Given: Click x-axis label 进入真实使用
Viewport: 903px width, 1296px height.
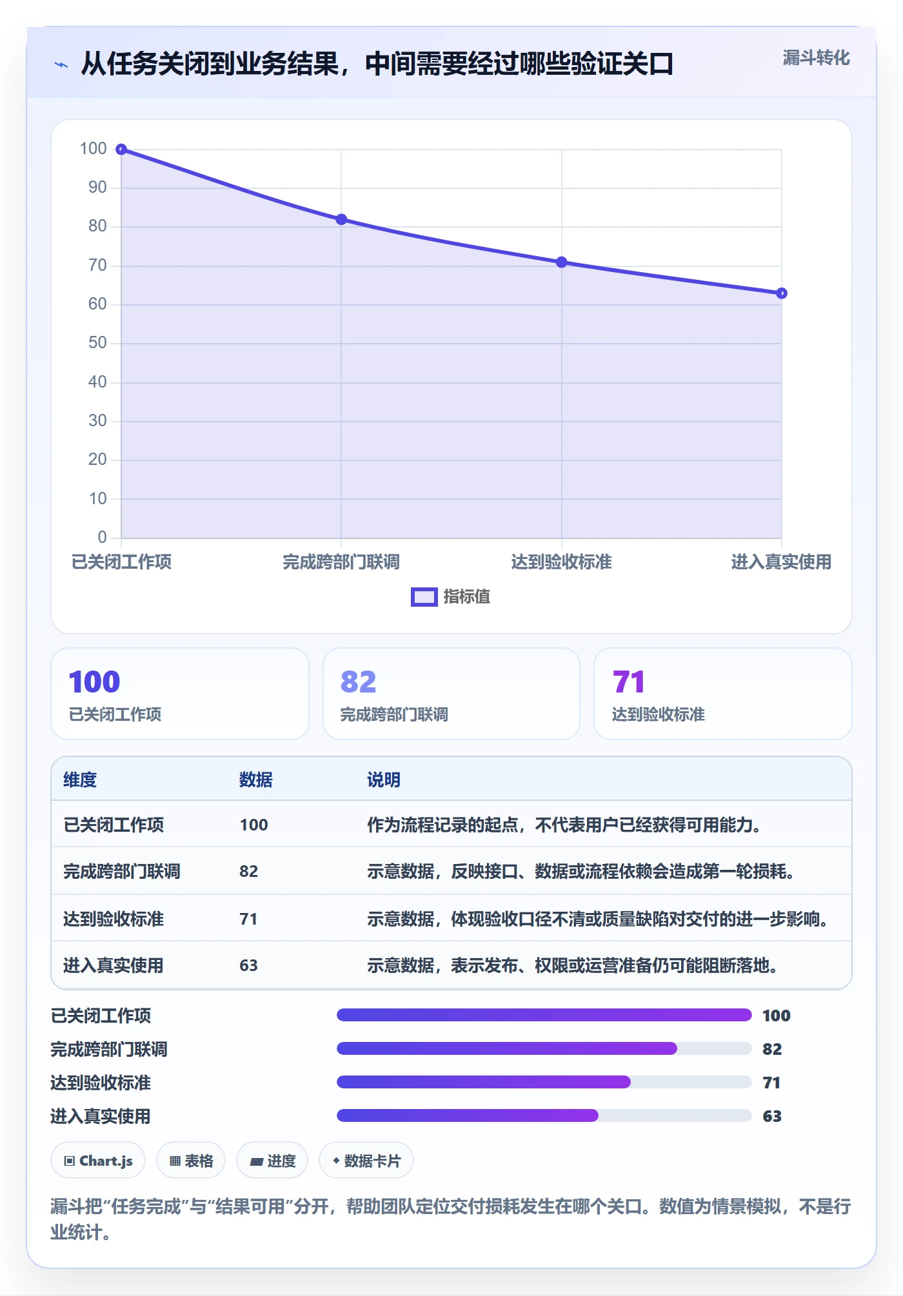Looking at the screenshot, I should (x=781, y=562).
